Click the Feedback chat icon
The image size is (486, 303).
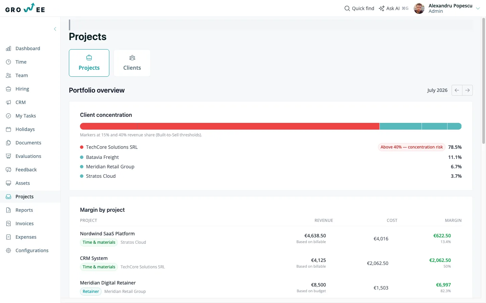coord(8,170)
